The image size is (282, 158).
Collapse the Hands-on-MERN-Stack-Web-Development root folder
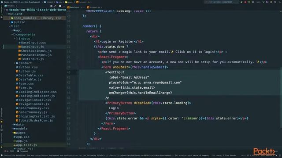[x=5, y=10]
